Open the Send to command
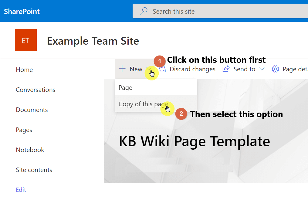Screen dimensions: 308x207 click(244, 69)
